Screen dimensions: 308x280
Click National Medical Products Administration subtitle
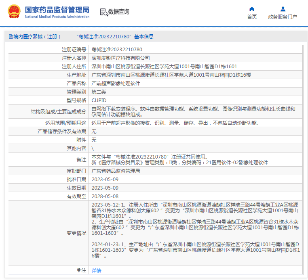57,17
